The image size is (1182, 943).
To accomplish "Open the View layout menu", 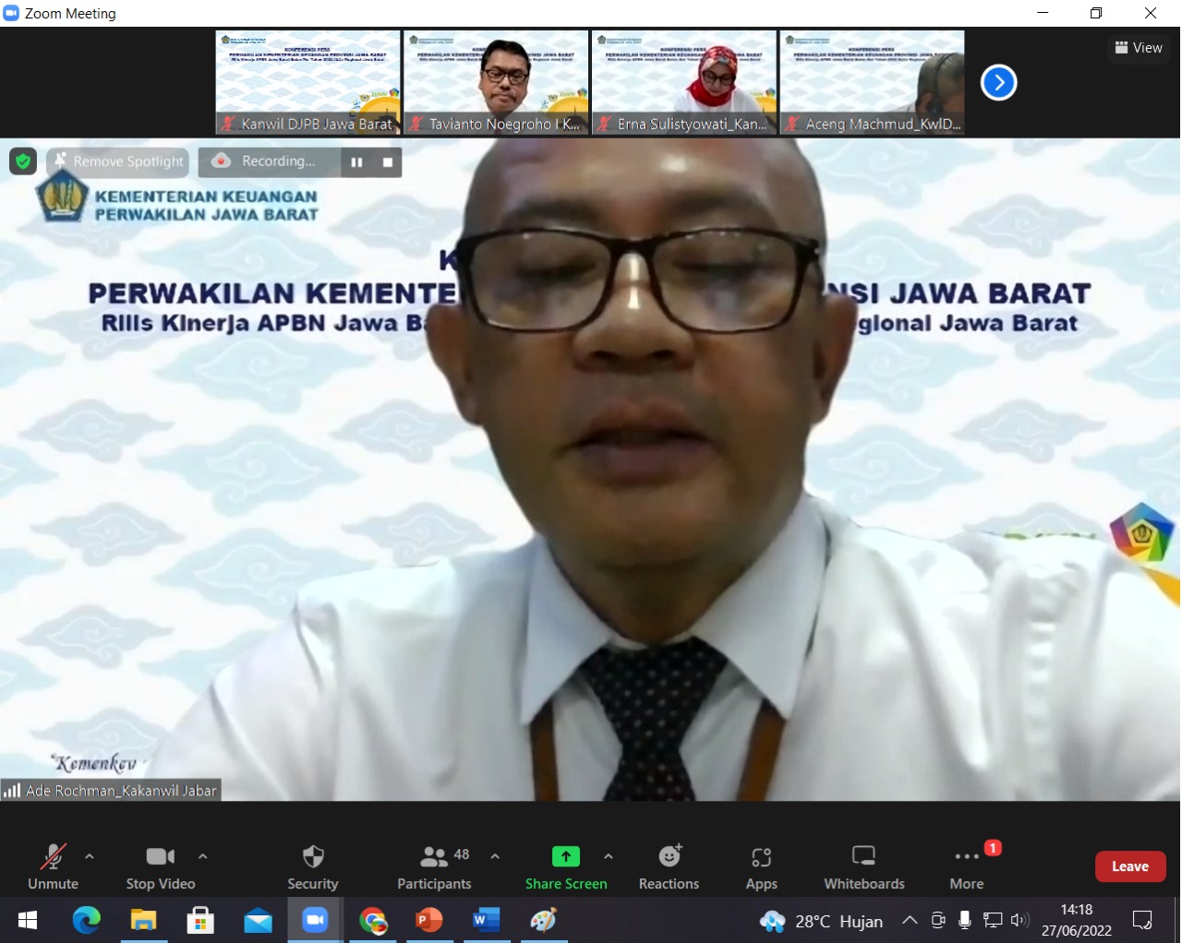I will (1138, 48).
